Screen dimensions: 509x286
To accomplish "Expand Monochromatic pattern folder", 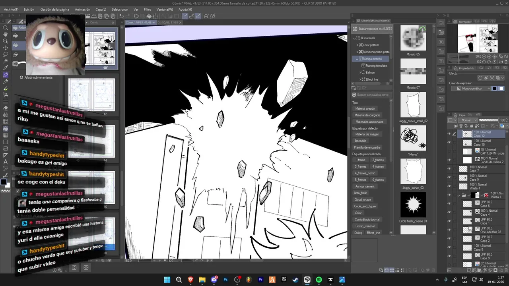I will (x=357, y=52).
